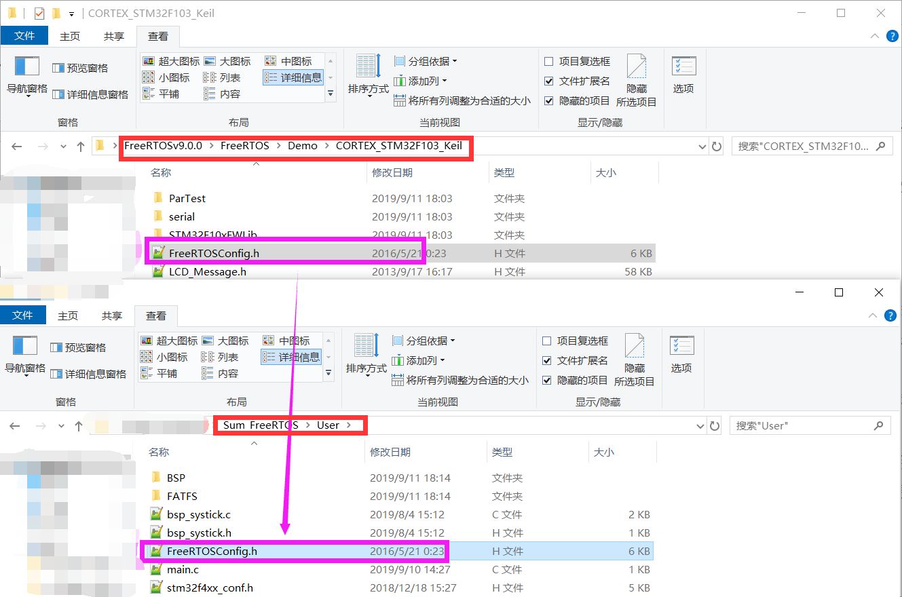Viewport: 902px width, 597px height.
Task: Choose Large icons layout in upper window
Action: (x=227, y=61)
